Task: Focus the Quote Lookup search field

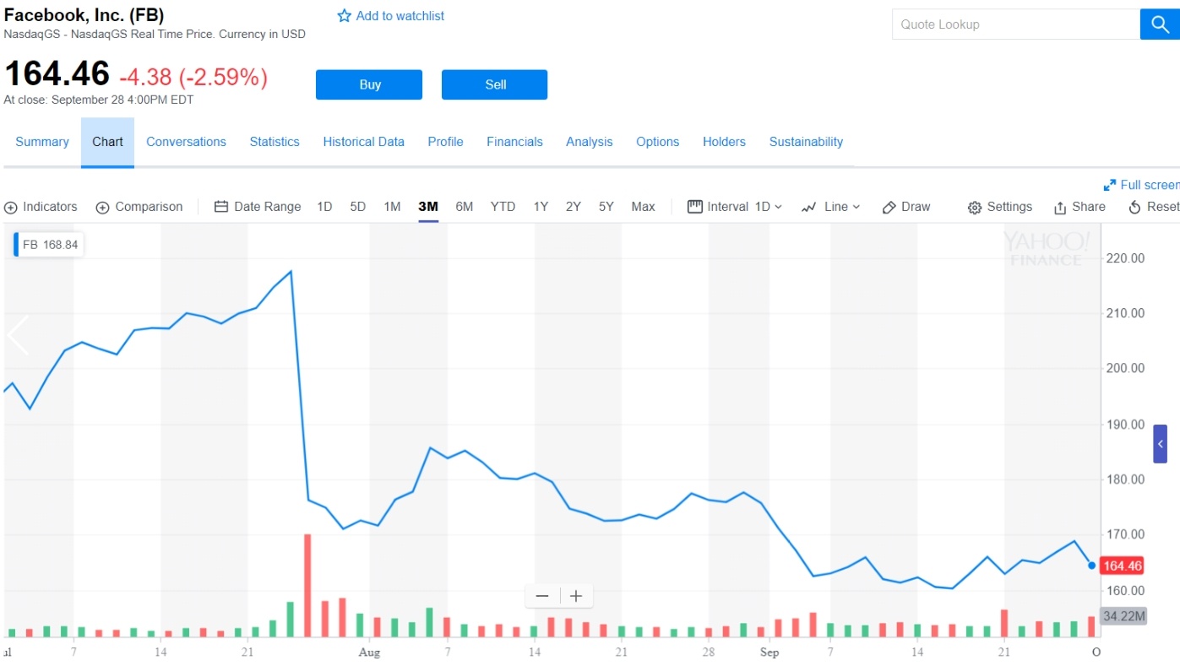Action: (1015, 24)
